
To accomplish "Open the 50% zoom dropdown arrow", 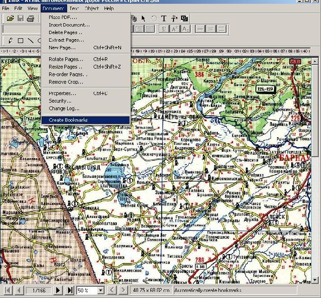I will click(100, 290).
